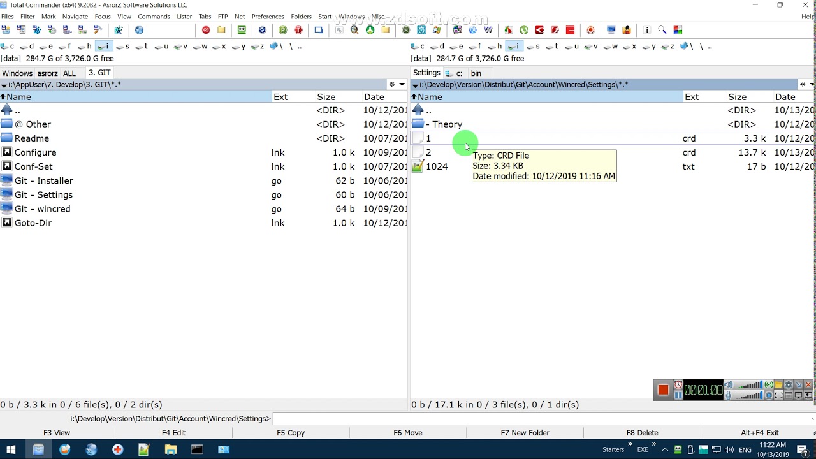This screenshot has width=816, height=459.
Task: Click the W Word toolbar icon
Action: 488,30
